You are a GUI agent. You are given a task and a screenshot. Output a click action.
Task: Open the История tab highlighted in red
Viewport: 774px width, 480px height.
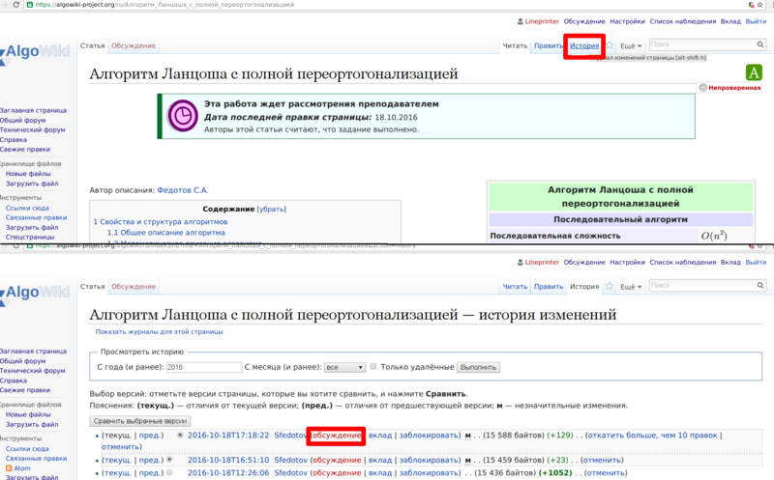[584, 45]
